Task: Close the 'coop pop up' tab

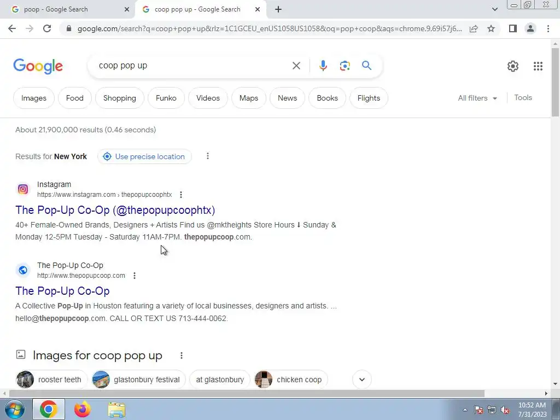Action: (258, 9)
